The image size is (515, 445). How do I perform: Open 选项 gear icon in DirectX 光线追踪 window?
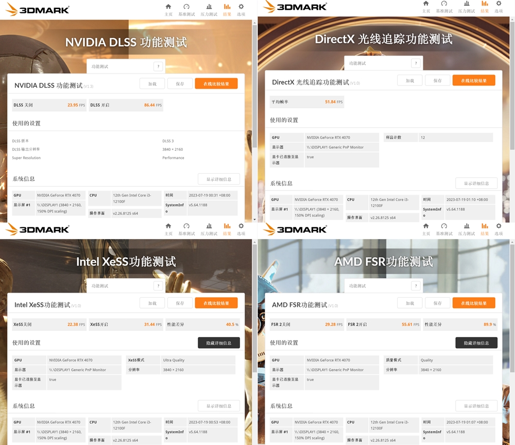pyautogui.click(x=499, y=3)
